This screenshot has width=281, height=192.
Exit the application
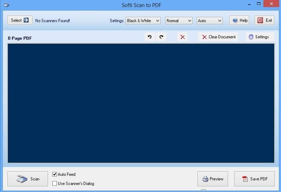click(x=264, y=21)
